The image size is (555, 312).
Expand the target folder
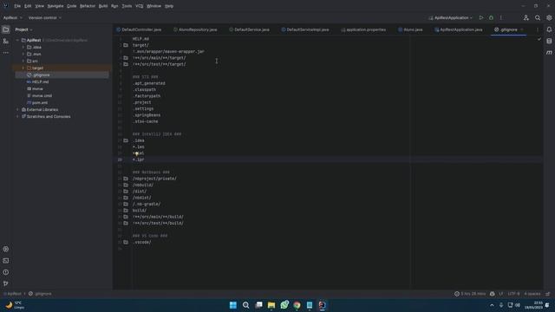tap(23, 68)
